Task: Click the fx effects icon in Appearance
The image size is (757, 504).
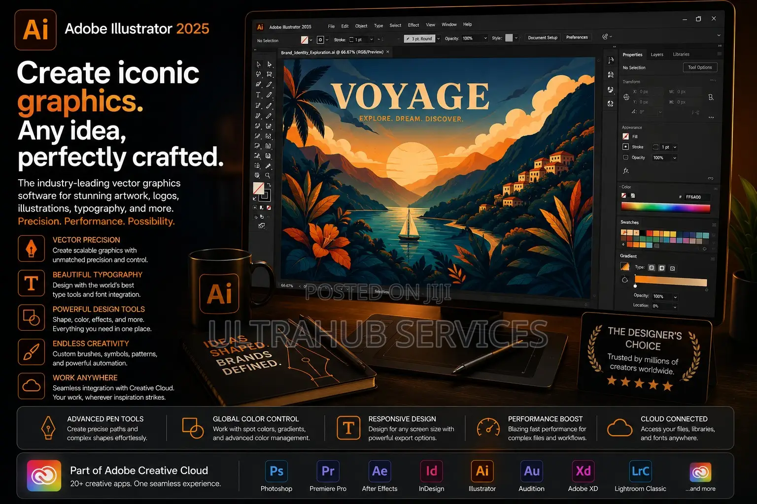Action: click(x=626, y=171)
